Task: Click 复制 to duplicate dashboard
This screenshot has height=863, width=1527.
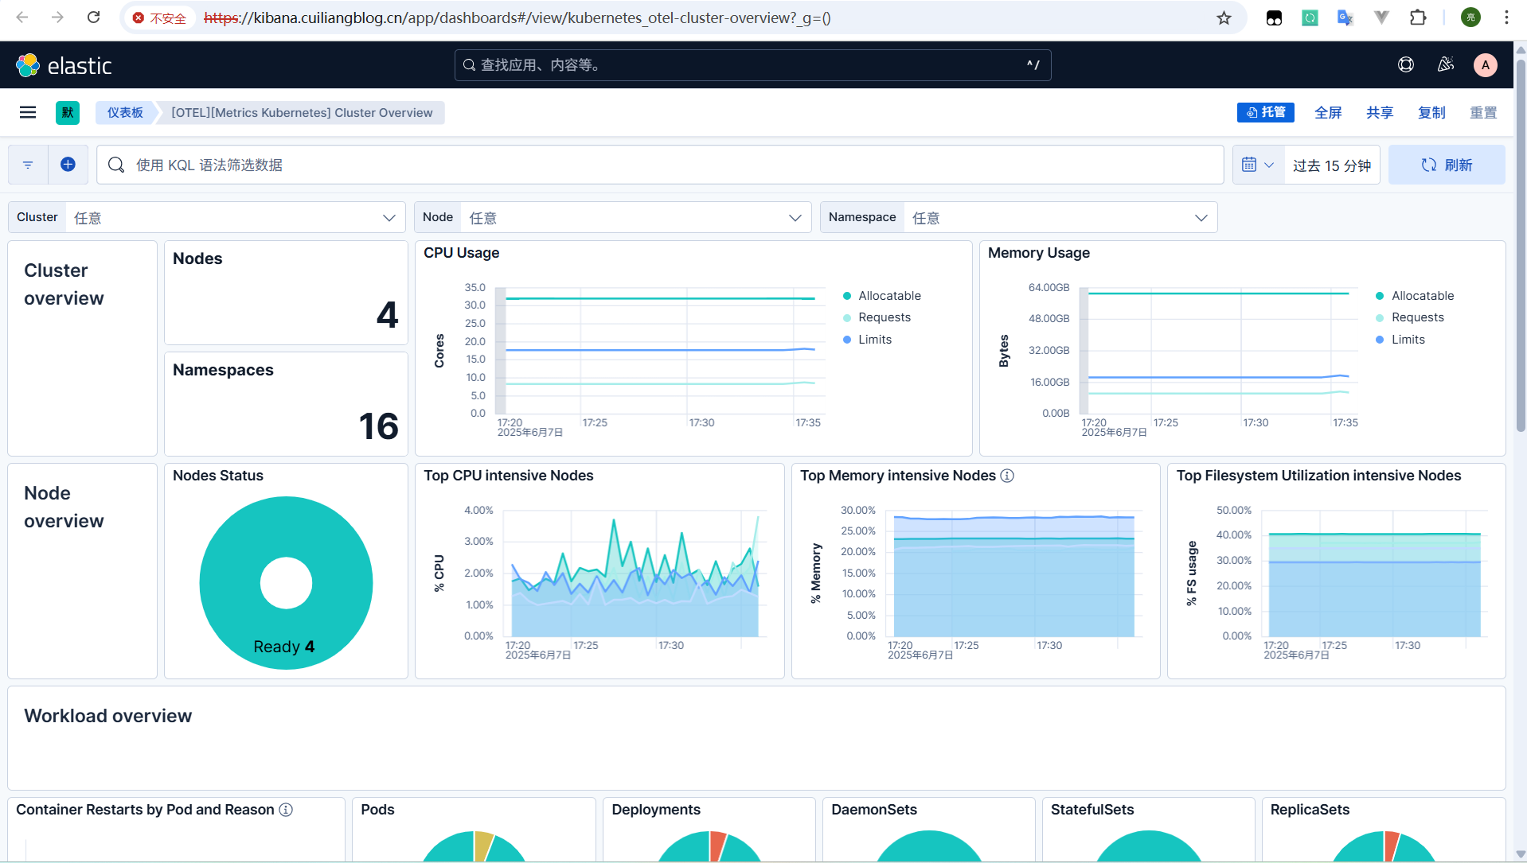Action: [1431, 112]
